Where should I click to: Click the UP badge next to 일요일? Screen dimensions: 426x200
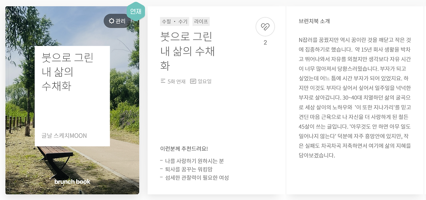pos(193,81)
